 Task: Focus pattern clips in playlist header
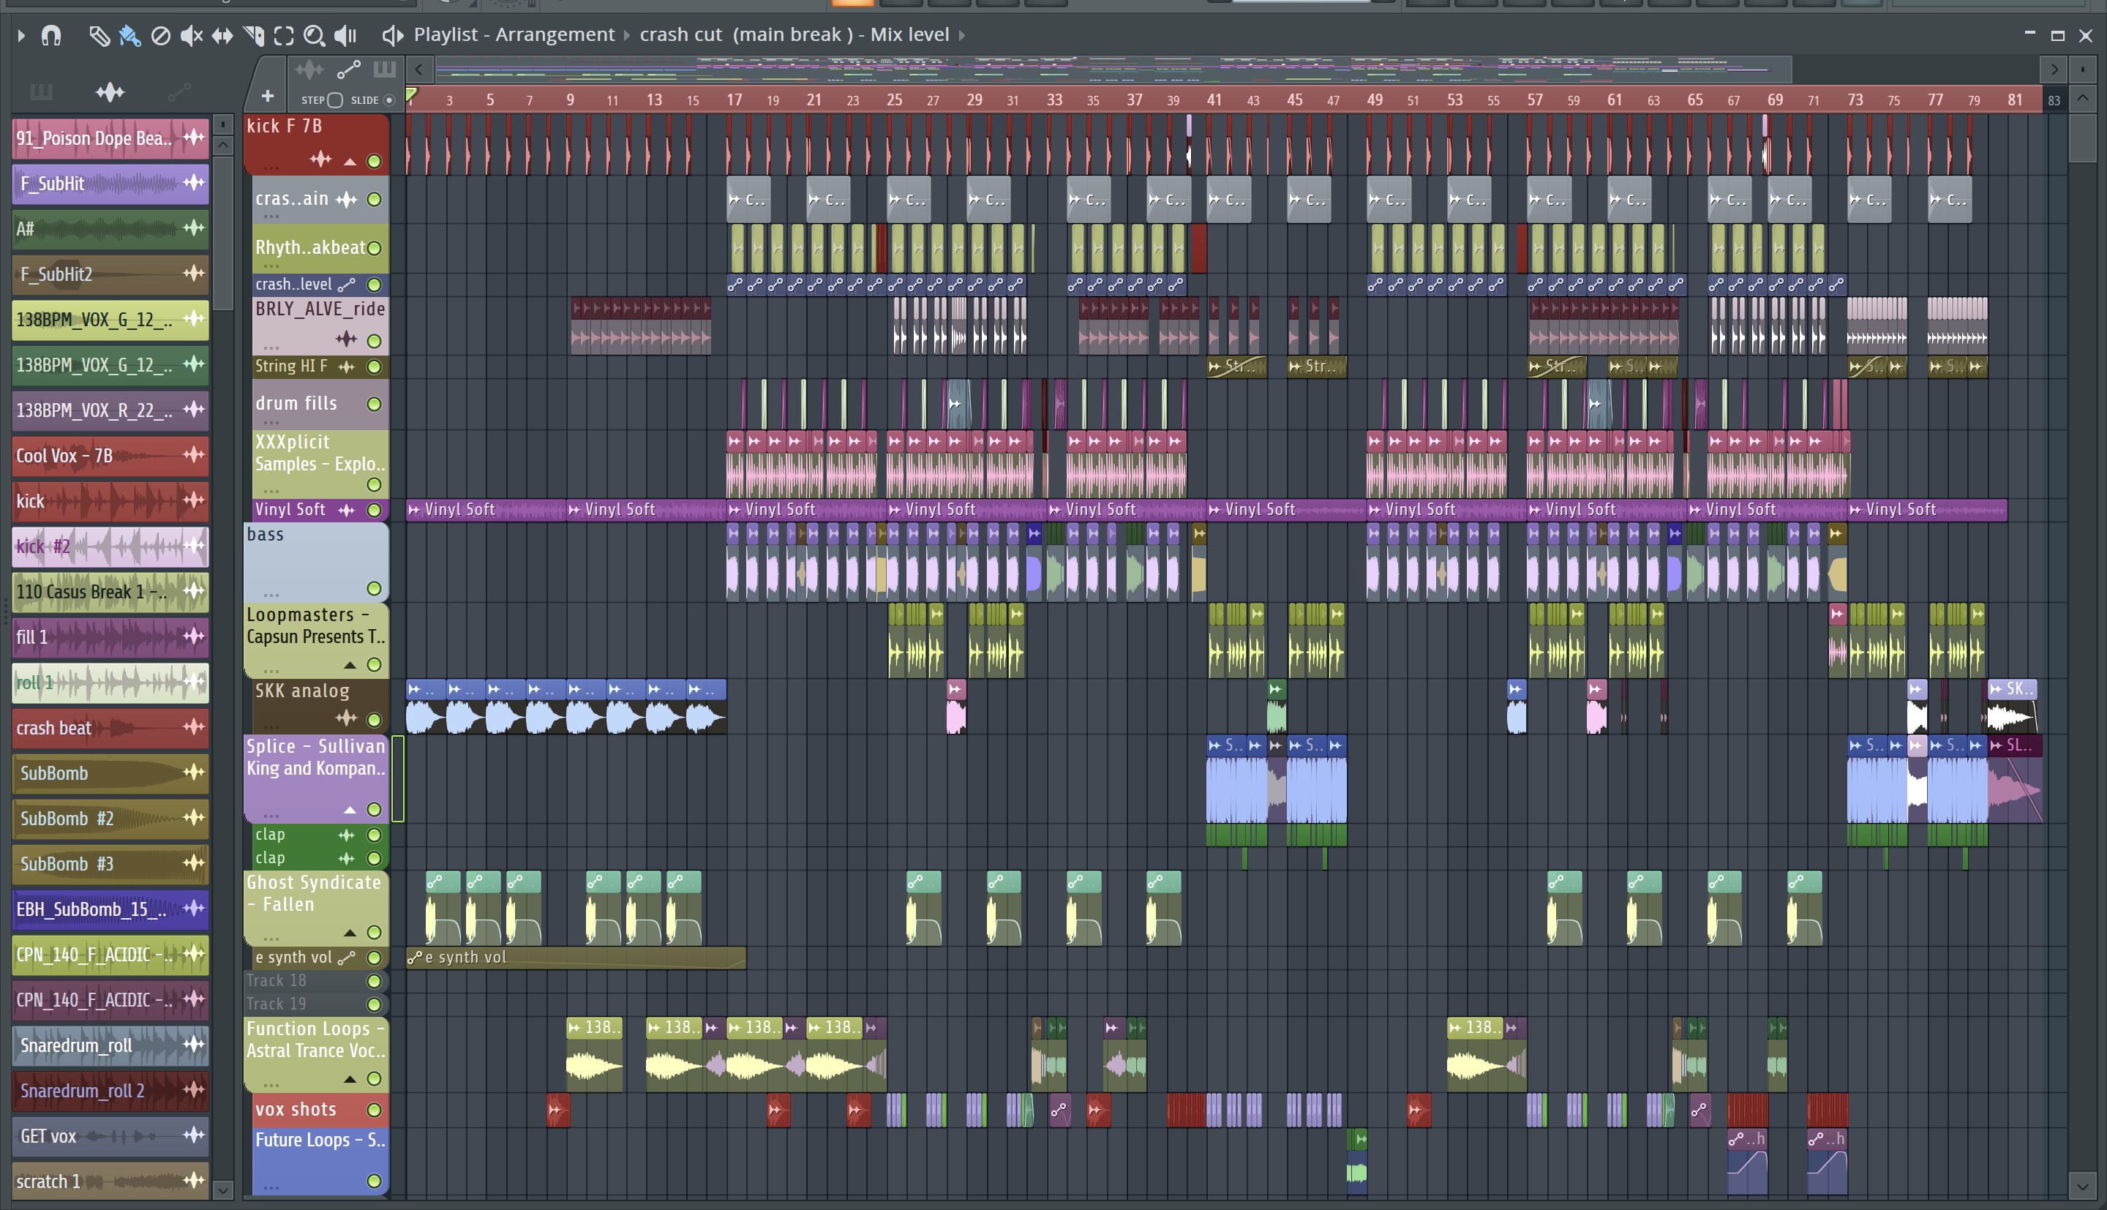click(x=384, y=69)
